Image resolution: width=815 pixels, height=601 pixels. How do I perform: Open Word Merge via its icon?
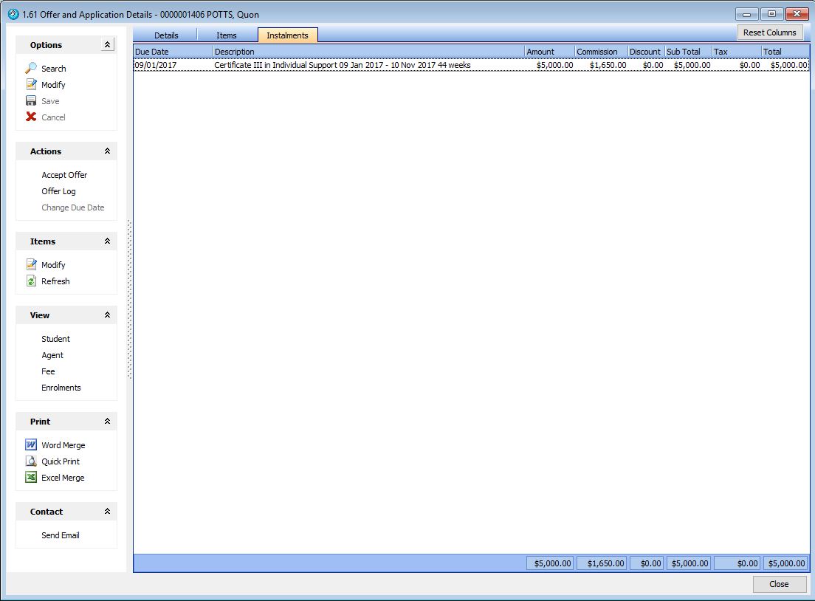click(x=31, y=445)
